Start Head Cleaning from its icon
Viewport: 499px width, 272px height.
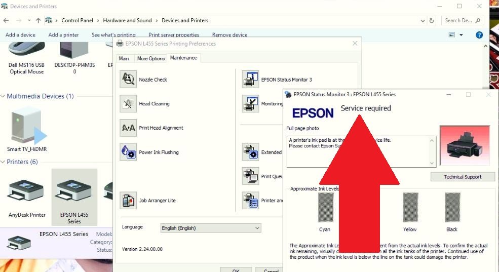pos(128,103)
